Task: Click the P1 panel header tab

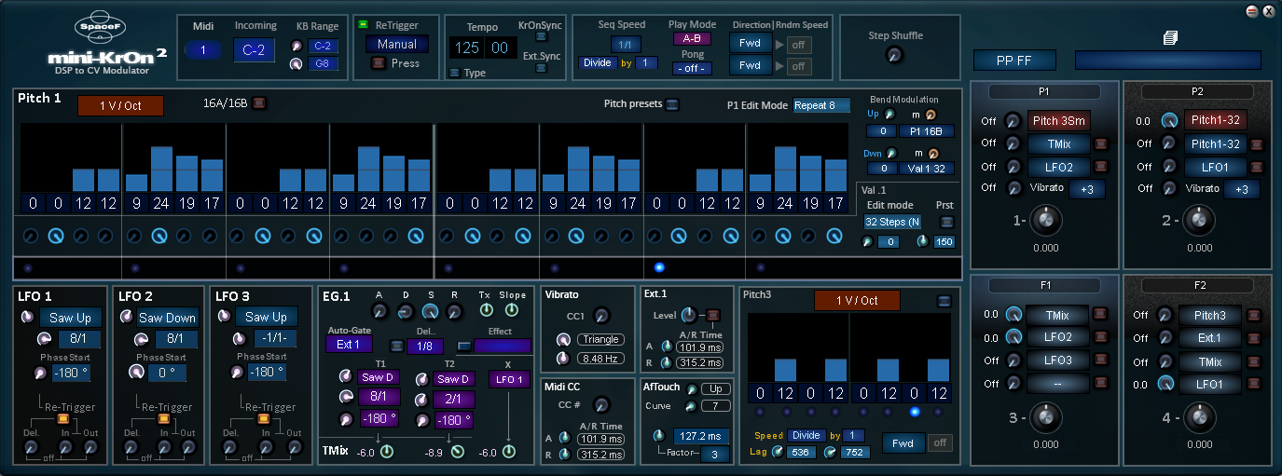Action: (1043, 91)
